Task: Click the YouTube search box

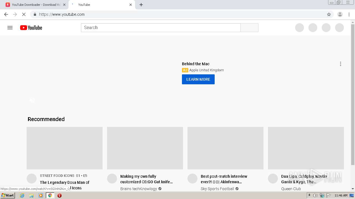Action: [x=161, y=28]
